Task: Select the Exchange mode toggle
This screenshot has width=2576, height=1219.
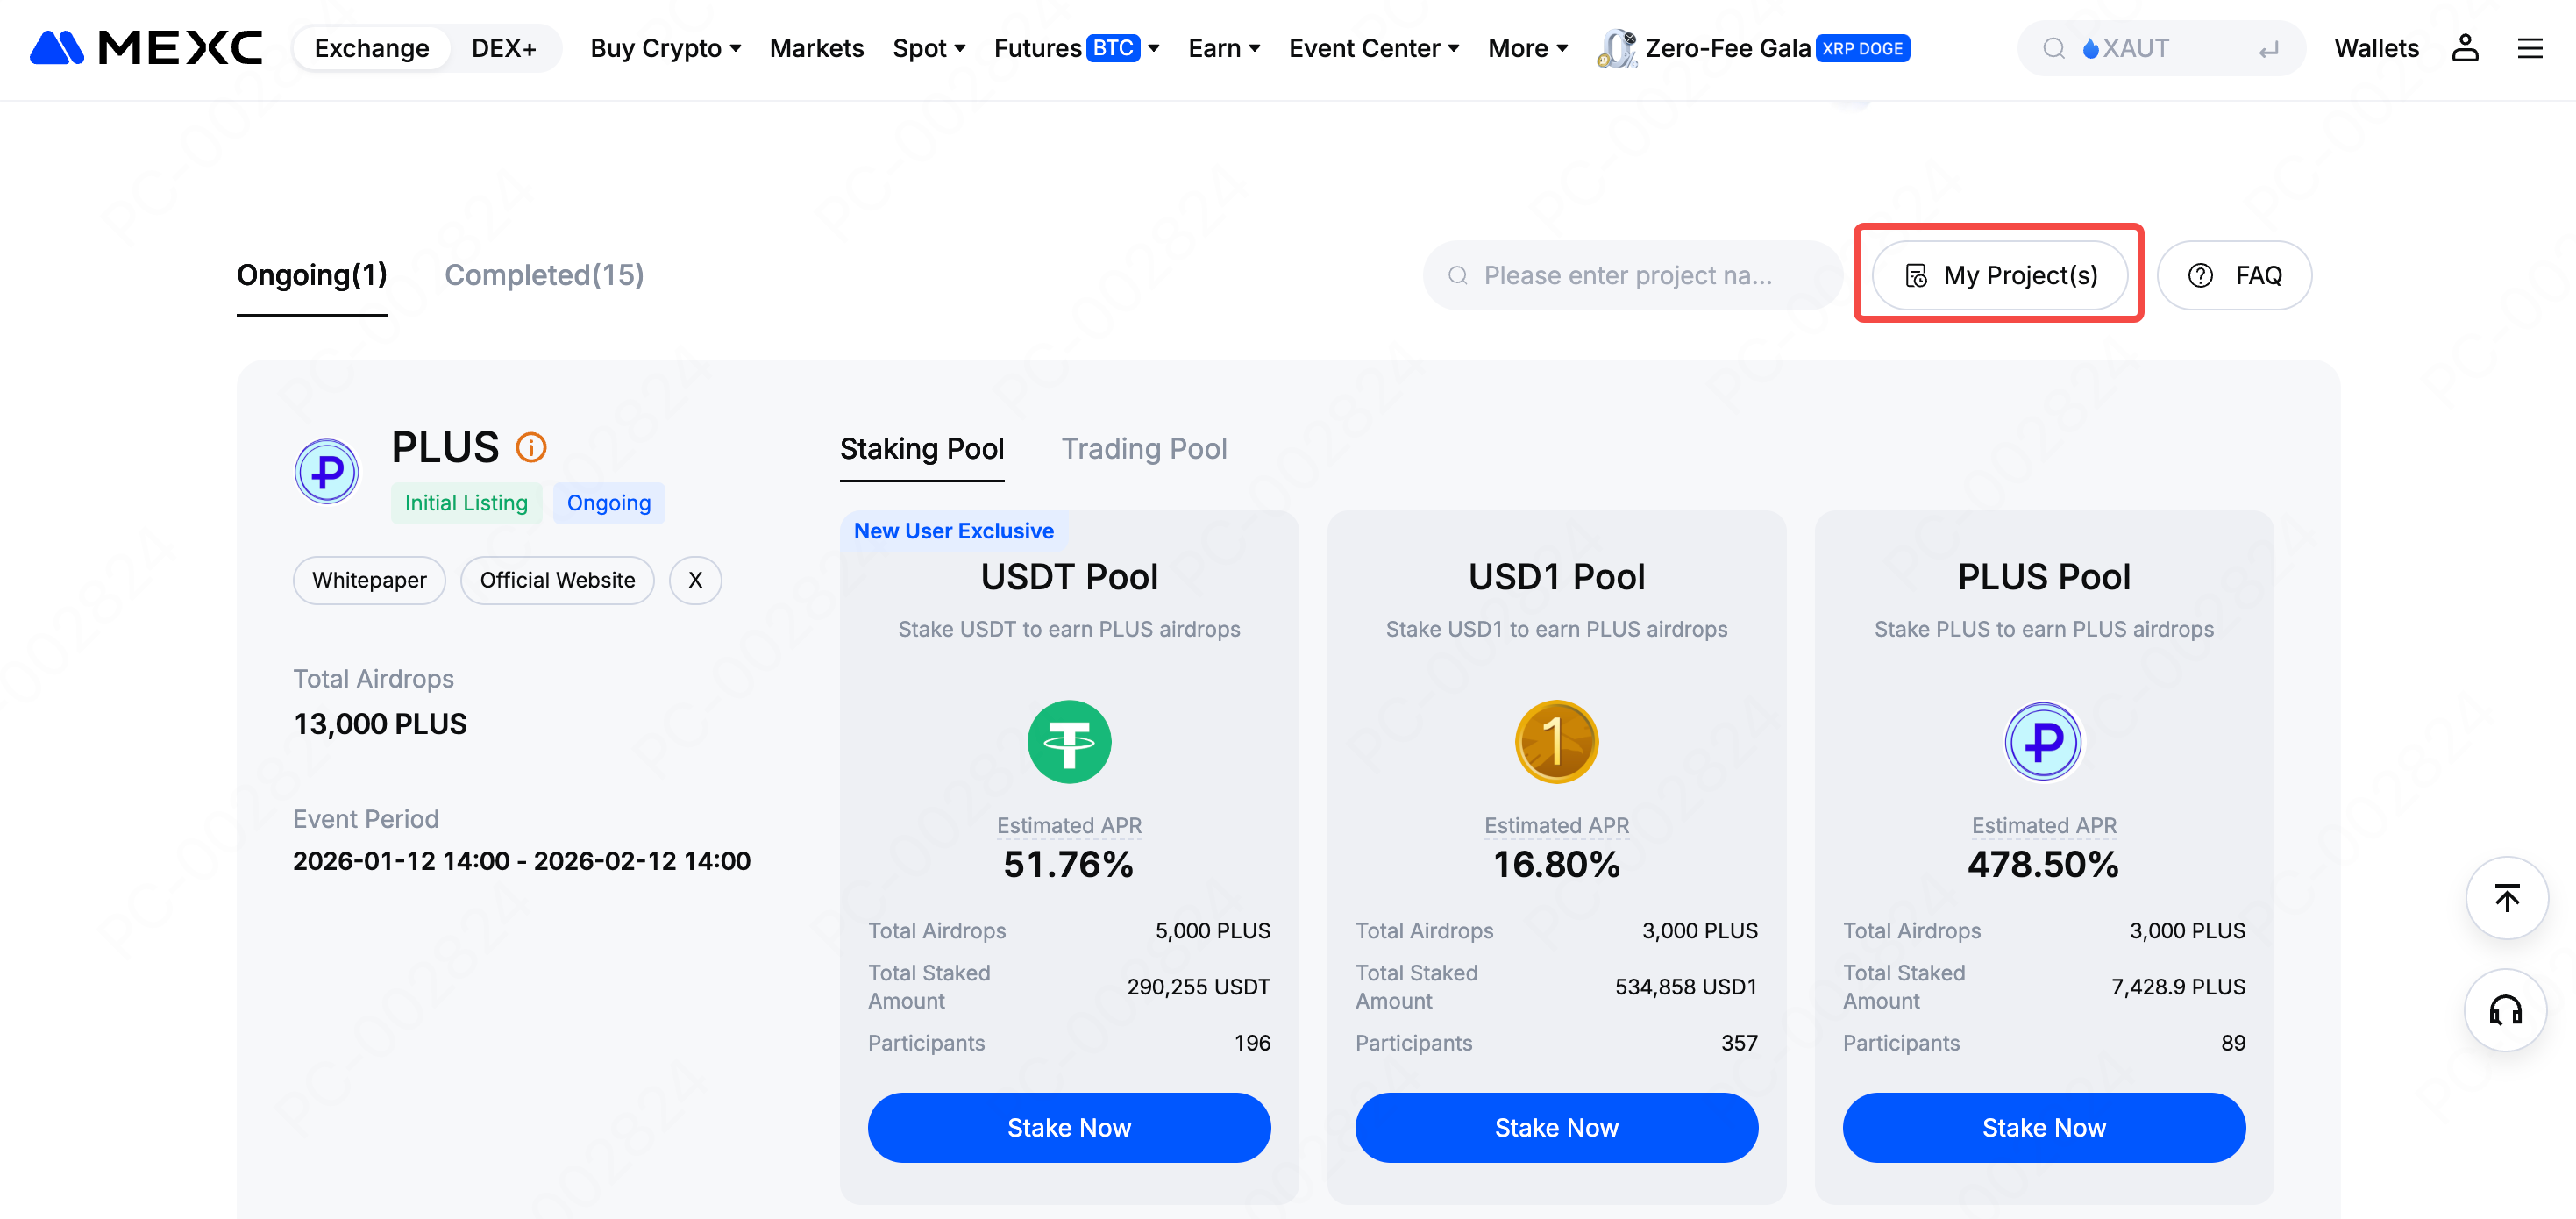Action: 371,48
